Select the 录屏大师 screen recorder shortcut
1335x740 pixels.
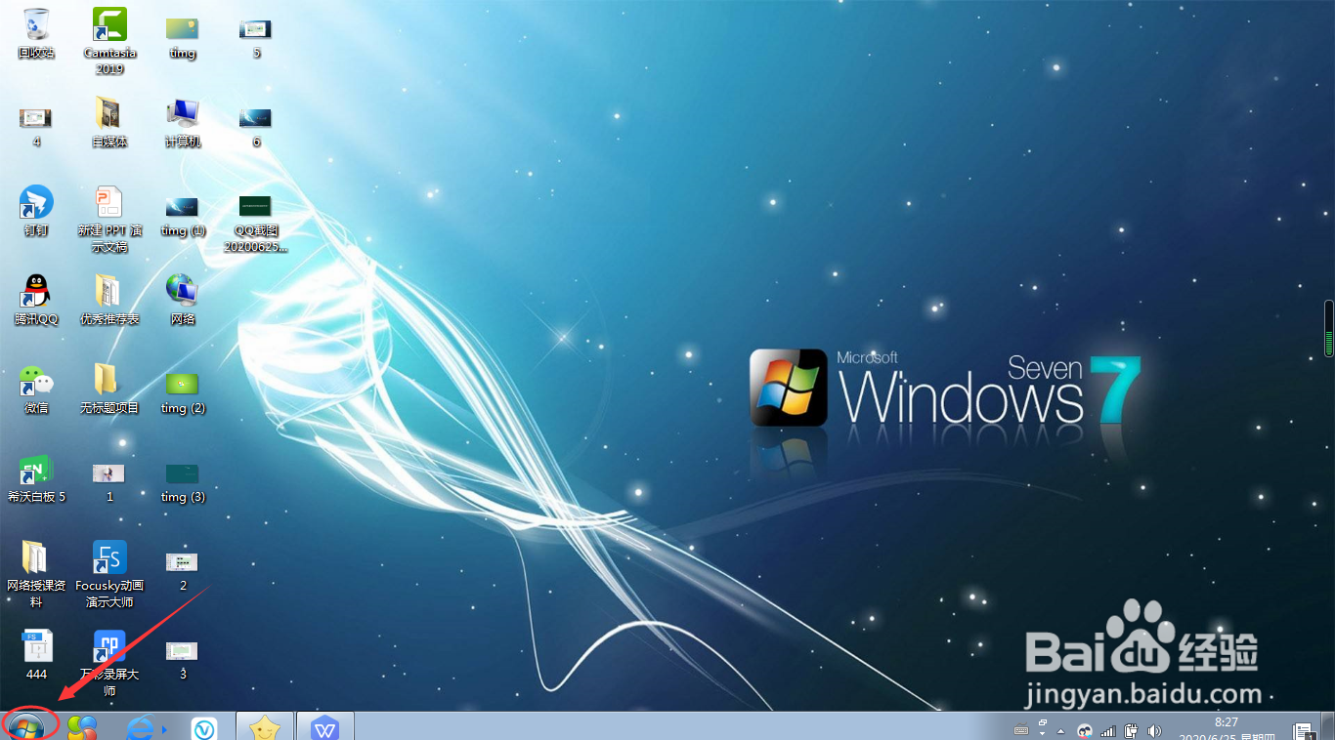coord(109,663)
